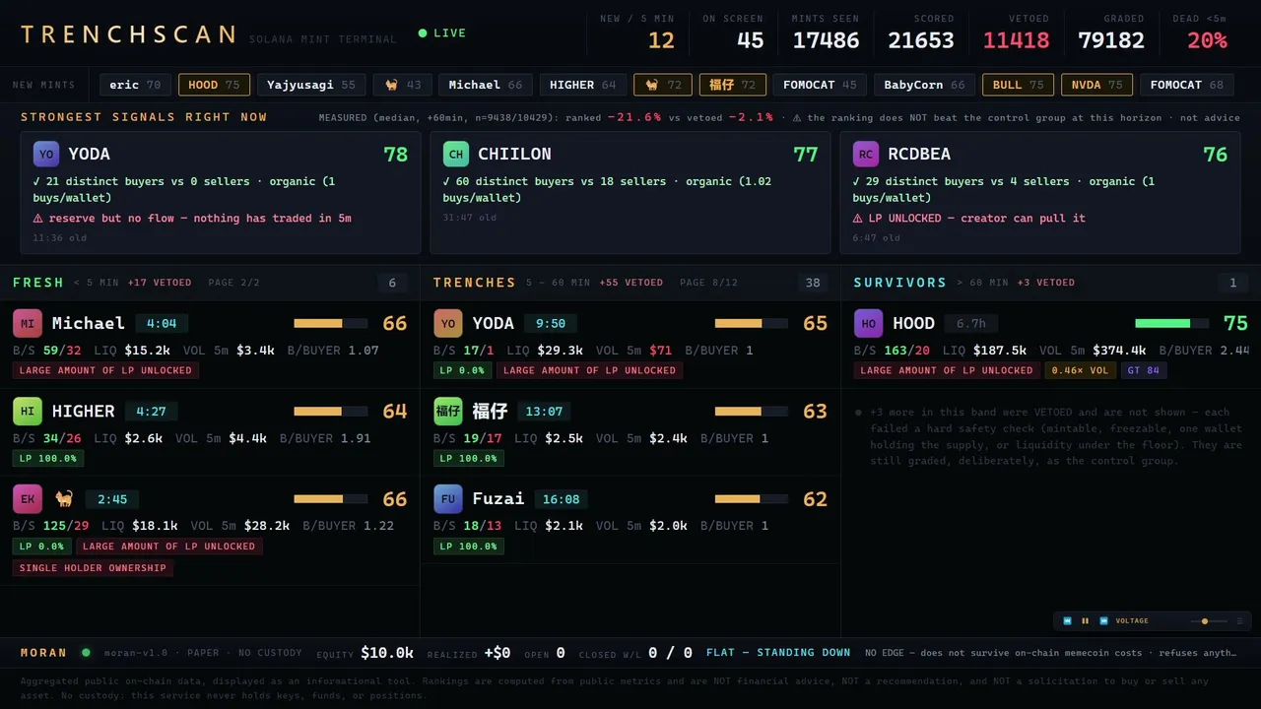The width and height of the screenshot is (1261, 709).
Task: Click the LP 0.0% tag in Trenches YODA row
Action: pos(462,370)
